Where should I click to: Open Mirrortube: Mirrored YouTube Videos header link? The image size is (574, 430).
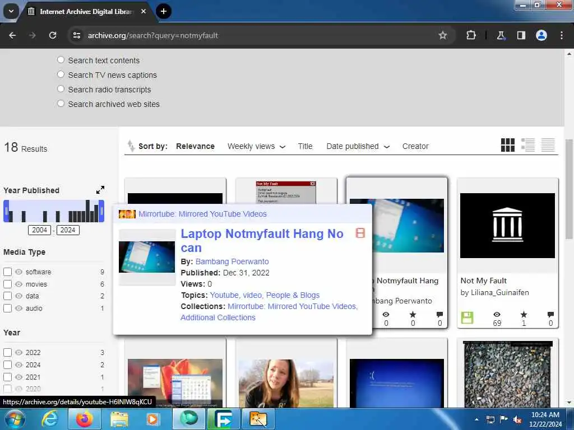[x=202, y=214]
